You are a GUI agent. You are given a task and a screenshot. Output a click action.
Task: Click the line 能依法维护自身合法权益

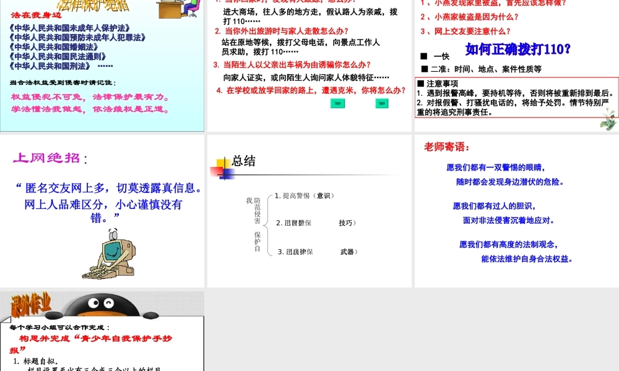coord(527,258)
